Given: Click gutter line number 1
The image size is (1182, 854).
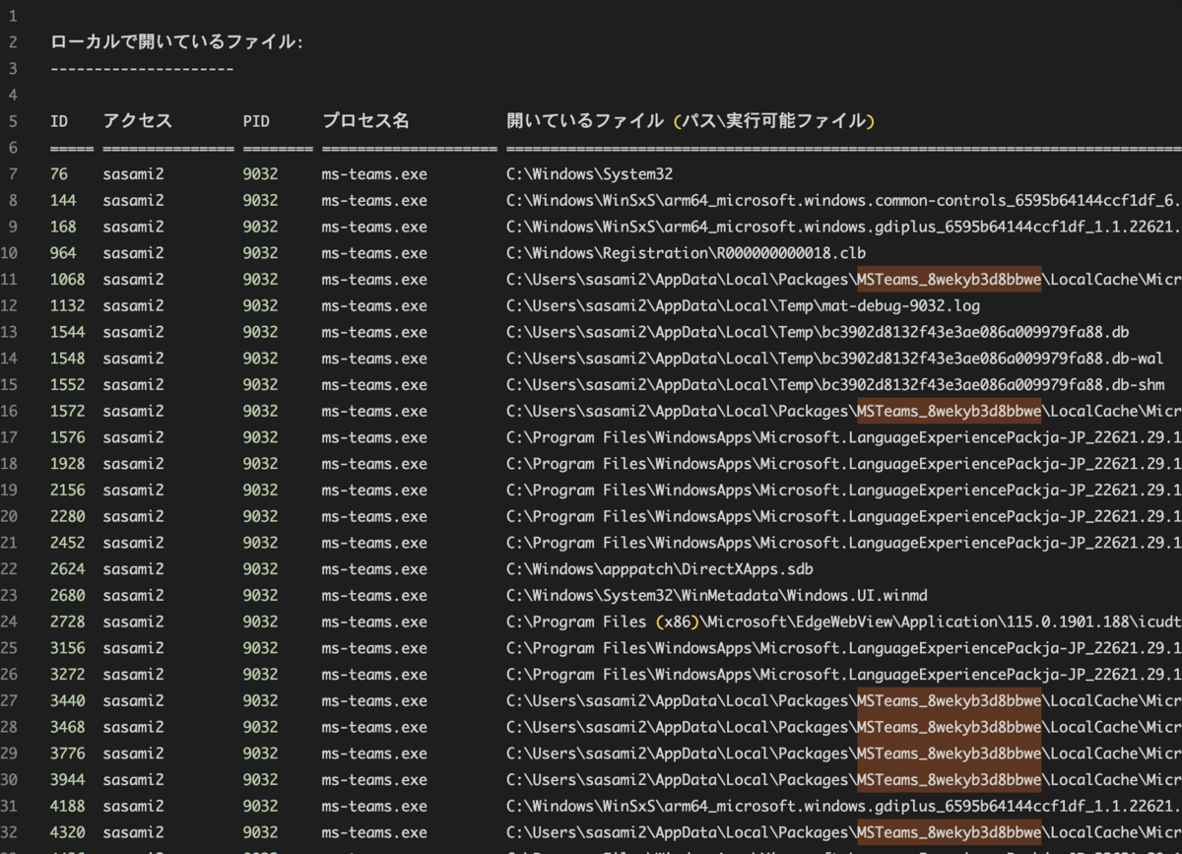Looking at the screenshot, I should click(x=14, y=16).
